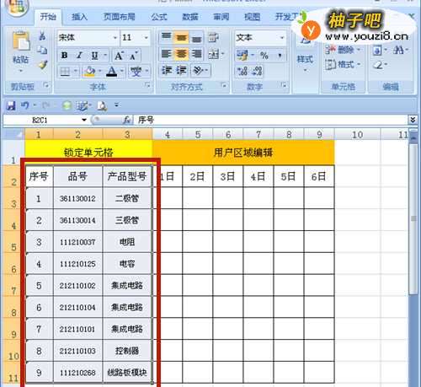
Task: Select the Format Painter brush icon
Action: [x=42, y=65]
